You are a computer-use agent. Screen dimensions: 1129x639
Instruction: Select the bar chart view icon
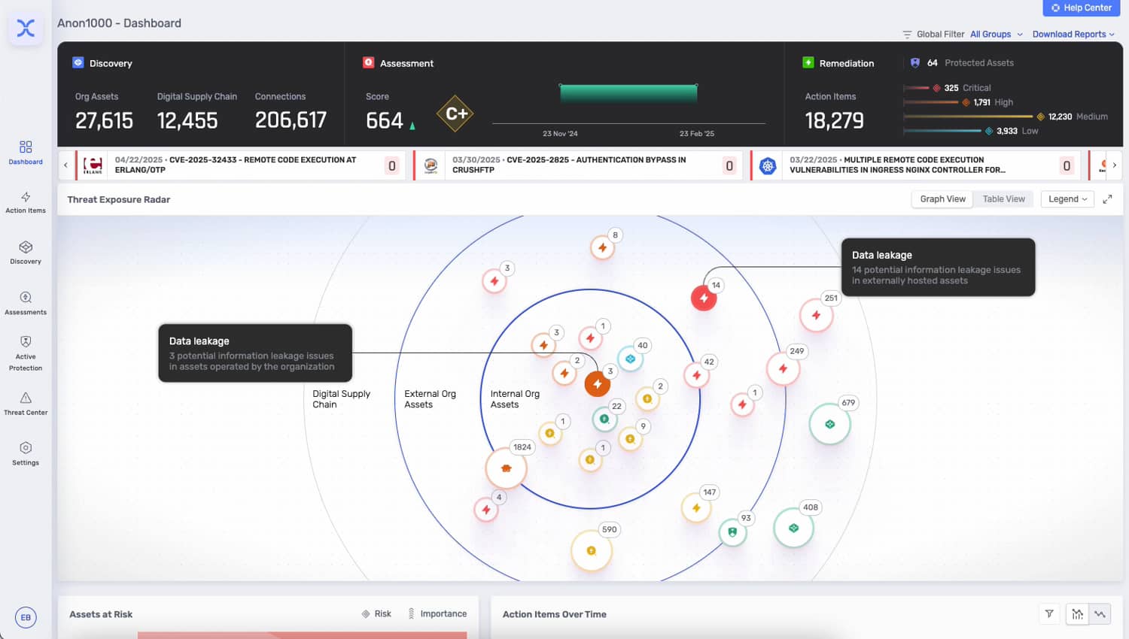coord(1078,614)
